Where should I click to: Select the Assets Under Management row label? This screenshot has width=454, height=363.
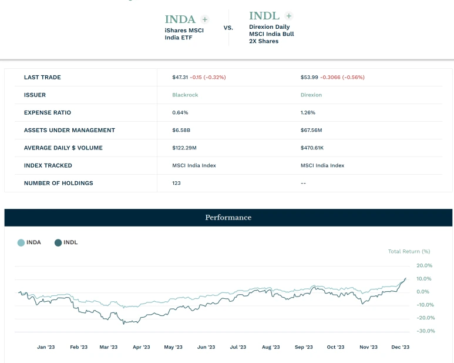69,130
